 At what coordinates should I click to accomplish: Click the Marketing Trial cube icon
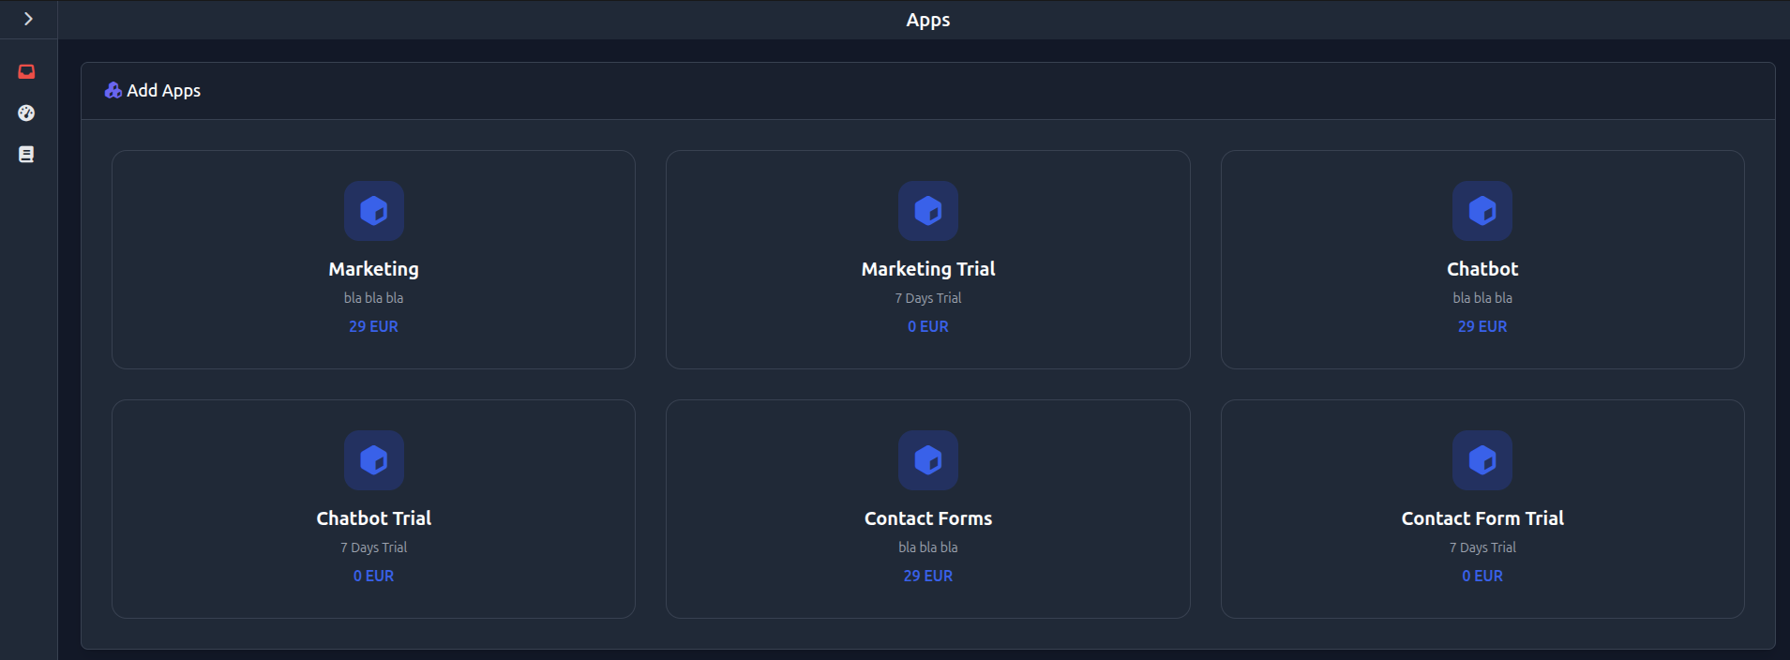pyautogui.click(x=927, y=211)
